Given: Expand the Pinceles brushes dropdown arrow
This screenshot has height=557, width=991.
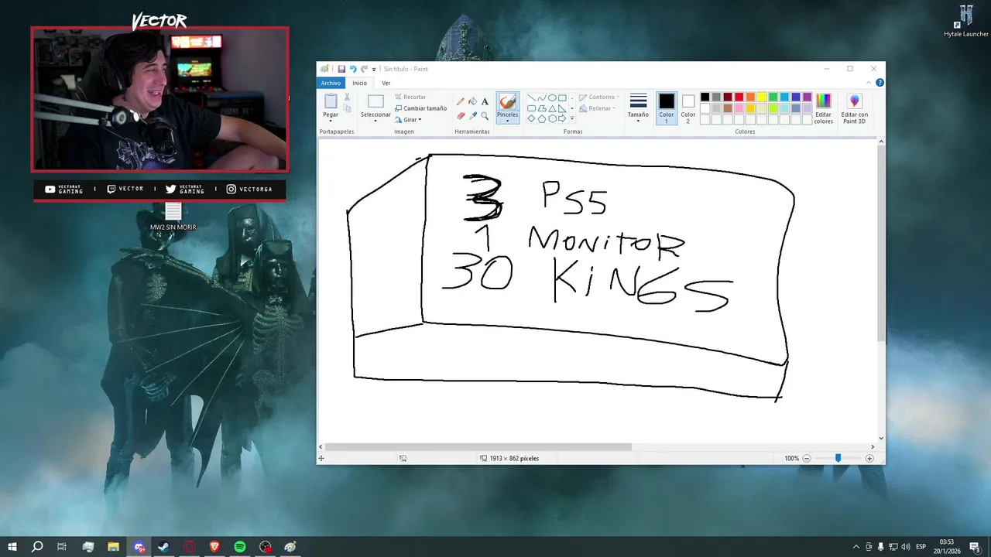Looking at the screenshot, I should click(x=508, y=120).
